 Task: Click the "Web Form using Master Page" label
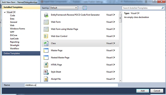click(x=64, y=29)
